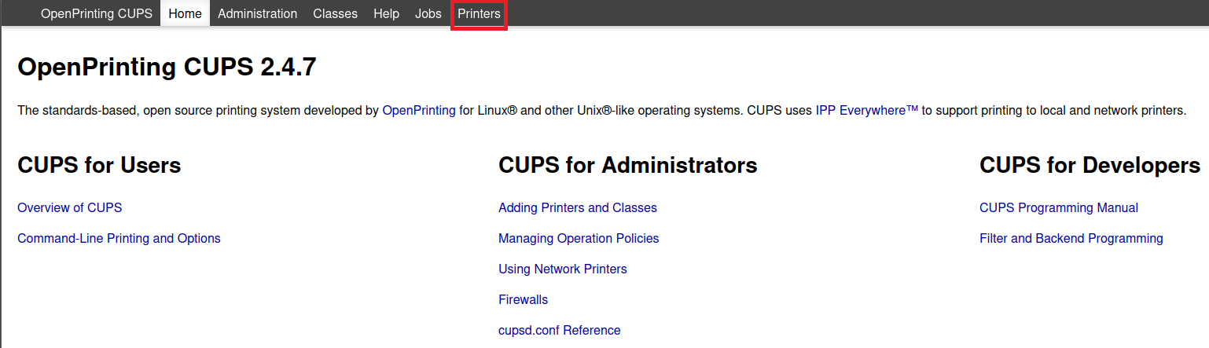The width and height of the screenshot is (1209, 348).
Task: View the Jobs tab
Action: pyautogui.click(x=428, y=13)
